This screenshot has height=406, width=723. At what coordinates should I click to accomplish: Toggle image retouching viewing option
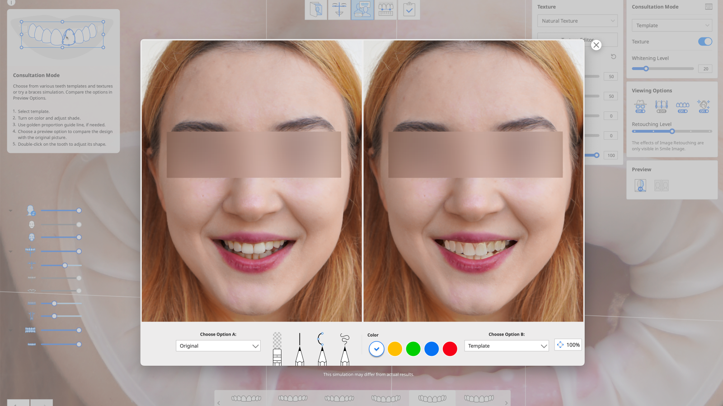tap(704, 106)
